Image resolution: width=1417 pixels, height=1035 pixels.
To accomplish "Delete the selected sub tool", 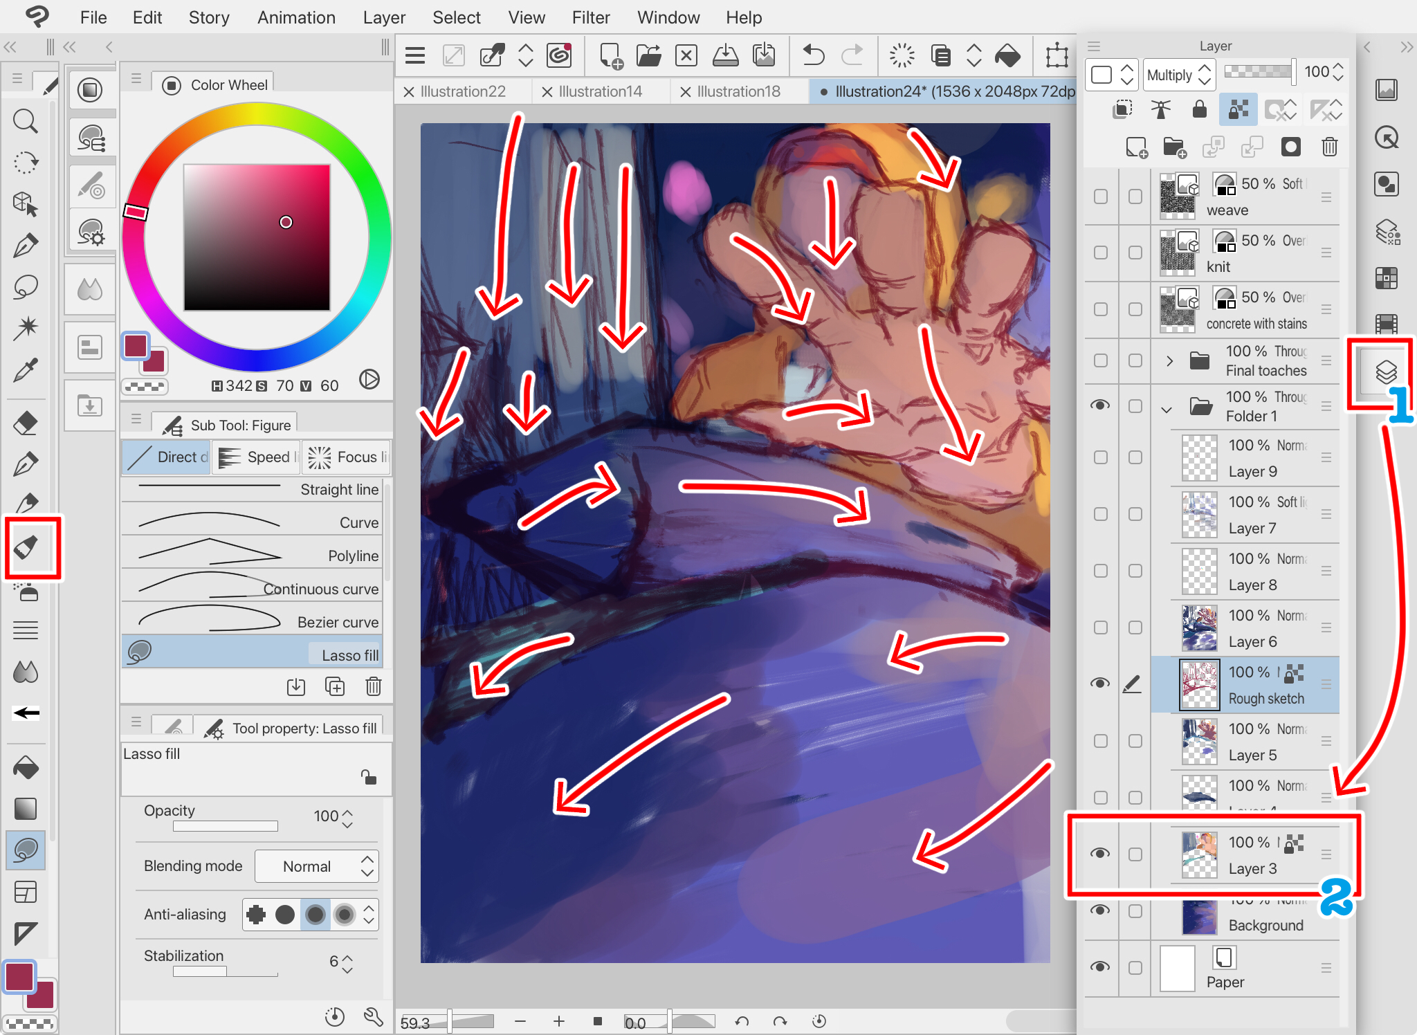I will point(373,686).
